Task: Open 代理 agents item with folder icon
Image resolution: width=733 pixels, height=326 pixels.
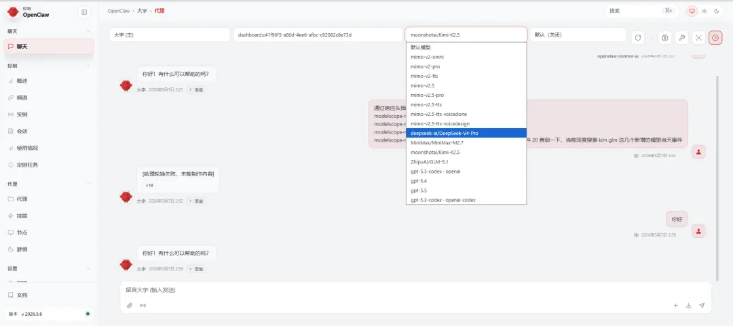Action: pos(49,199)
